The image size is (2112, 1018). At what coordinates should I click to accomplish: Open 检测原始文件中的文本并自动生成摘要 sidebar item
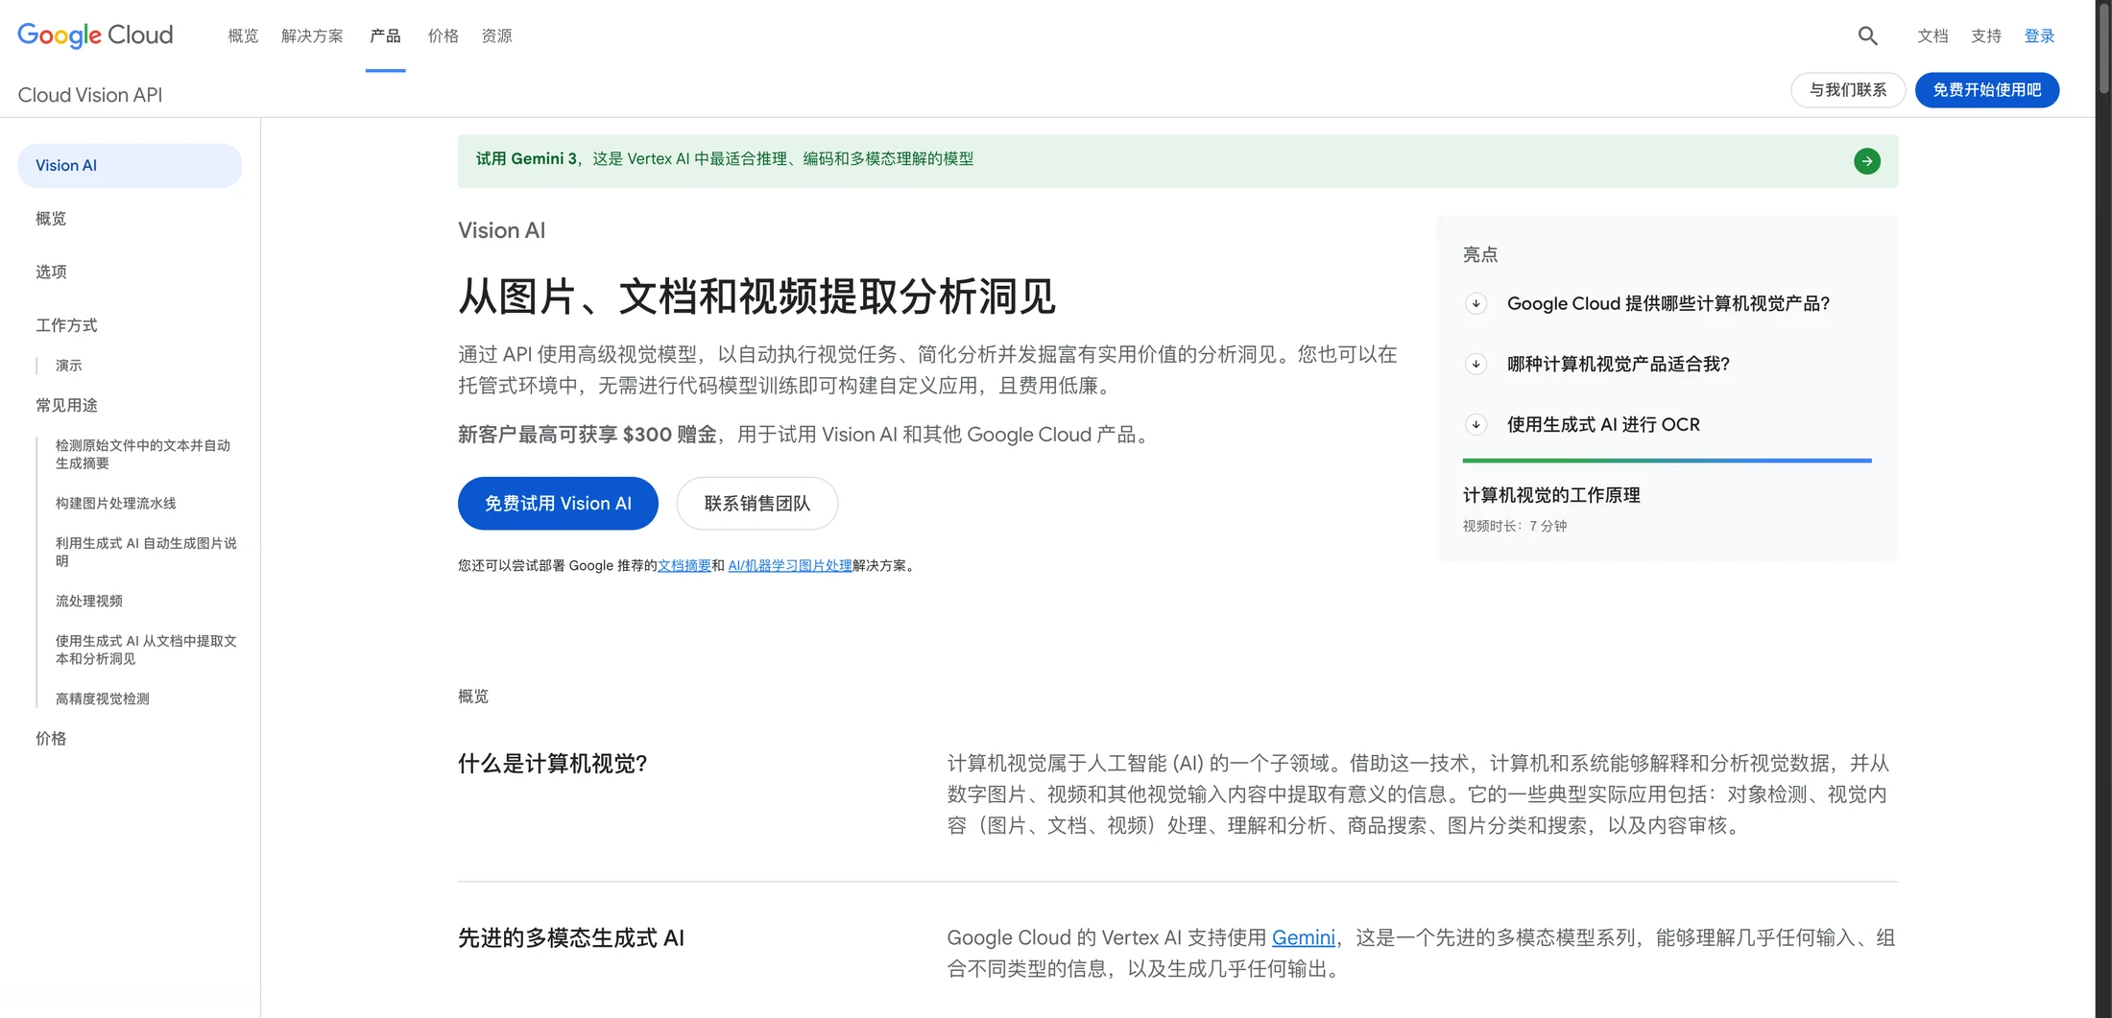(x=143, y=455)
